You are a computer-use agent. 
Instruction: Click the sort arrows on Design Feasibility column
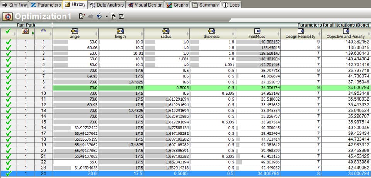pyautogui.click(x=320, y=34)
